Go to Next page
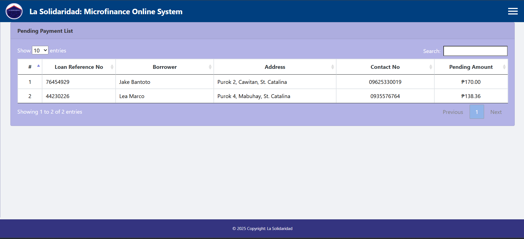The image size is (524, 239). pyautogui.click(x=496, y=112)
